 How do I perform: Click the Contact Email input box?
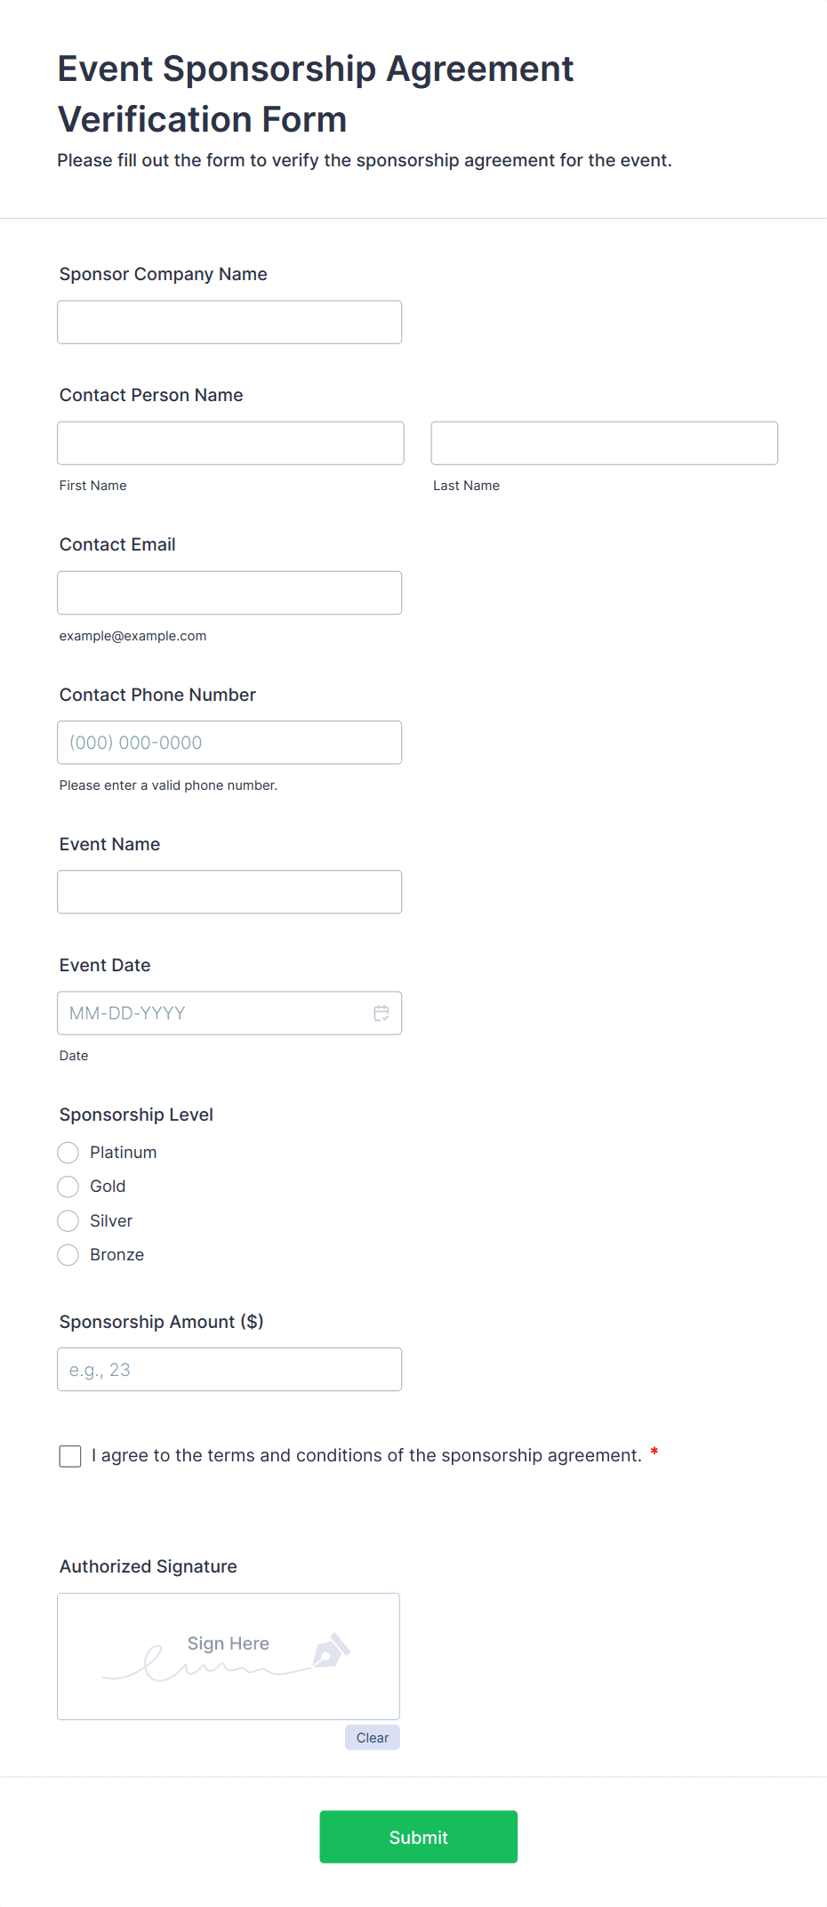(x=229, y=591)
